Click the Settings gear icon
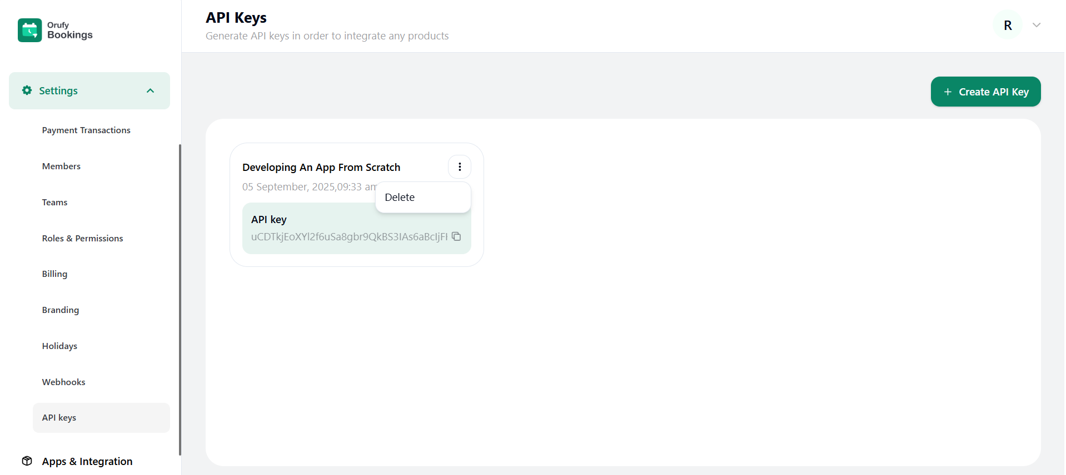The width and height of the screenshot is (1066, 475). click(x=27, y=90)
